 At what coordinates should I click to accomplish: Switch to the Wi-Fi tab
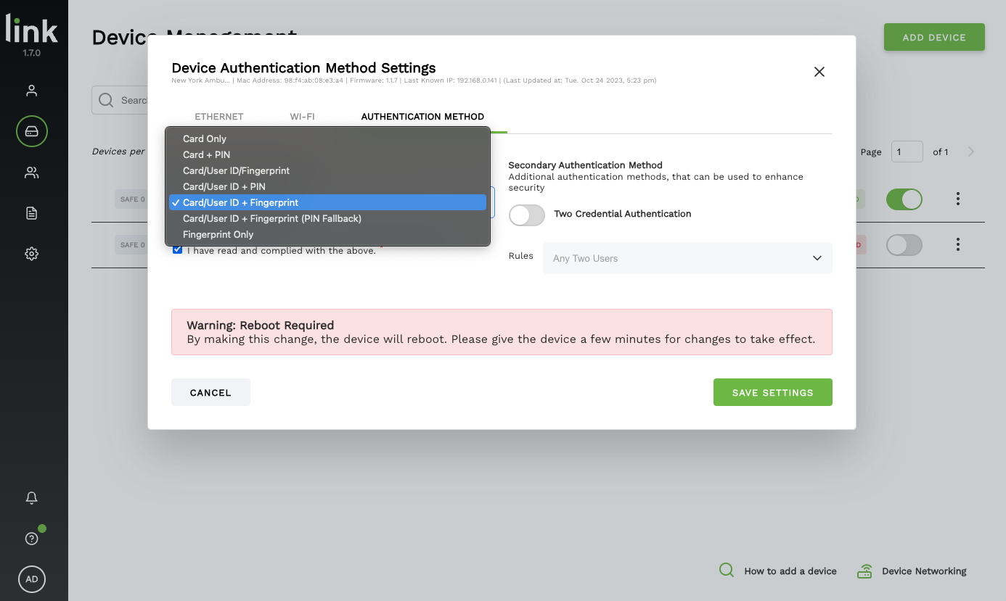point(303,116)
